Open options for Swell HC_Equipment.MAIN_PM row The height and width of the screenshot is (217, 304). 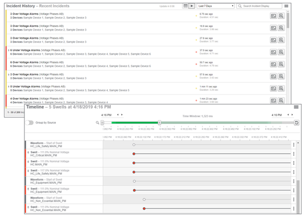click(x=294, y=190)
